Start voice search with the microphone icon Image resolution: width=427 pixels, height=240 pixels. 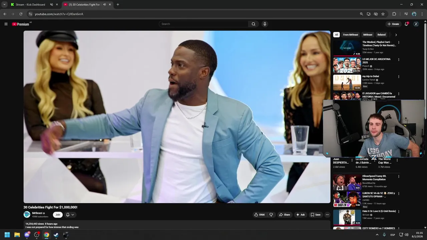coord(265,24)
